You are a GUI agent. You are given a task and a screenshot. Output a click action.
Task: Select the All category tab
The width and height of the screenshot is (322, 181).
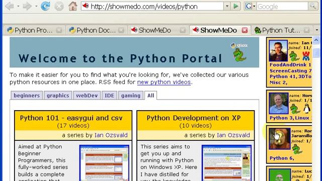pyautogui.click(x=151, y=96)
